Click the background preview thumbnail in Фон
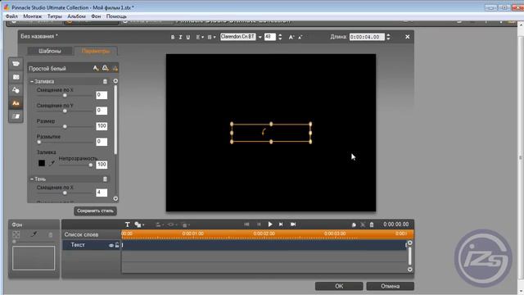The width and height of the screenshot is (524, 295). (x=34, y=258)
